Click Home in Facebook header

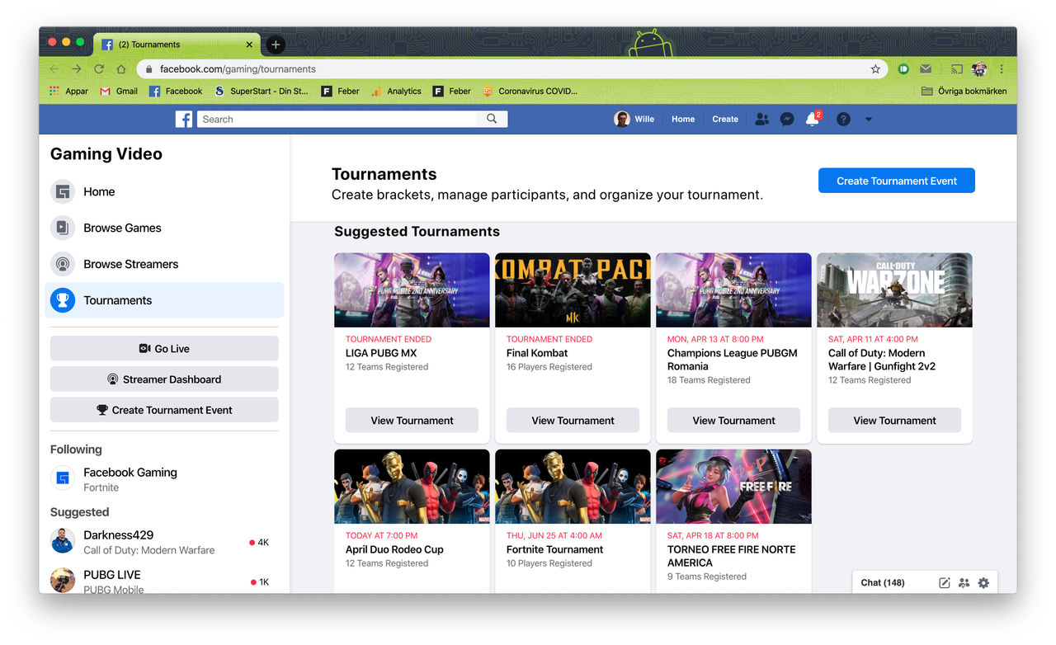tap(683, 119)
